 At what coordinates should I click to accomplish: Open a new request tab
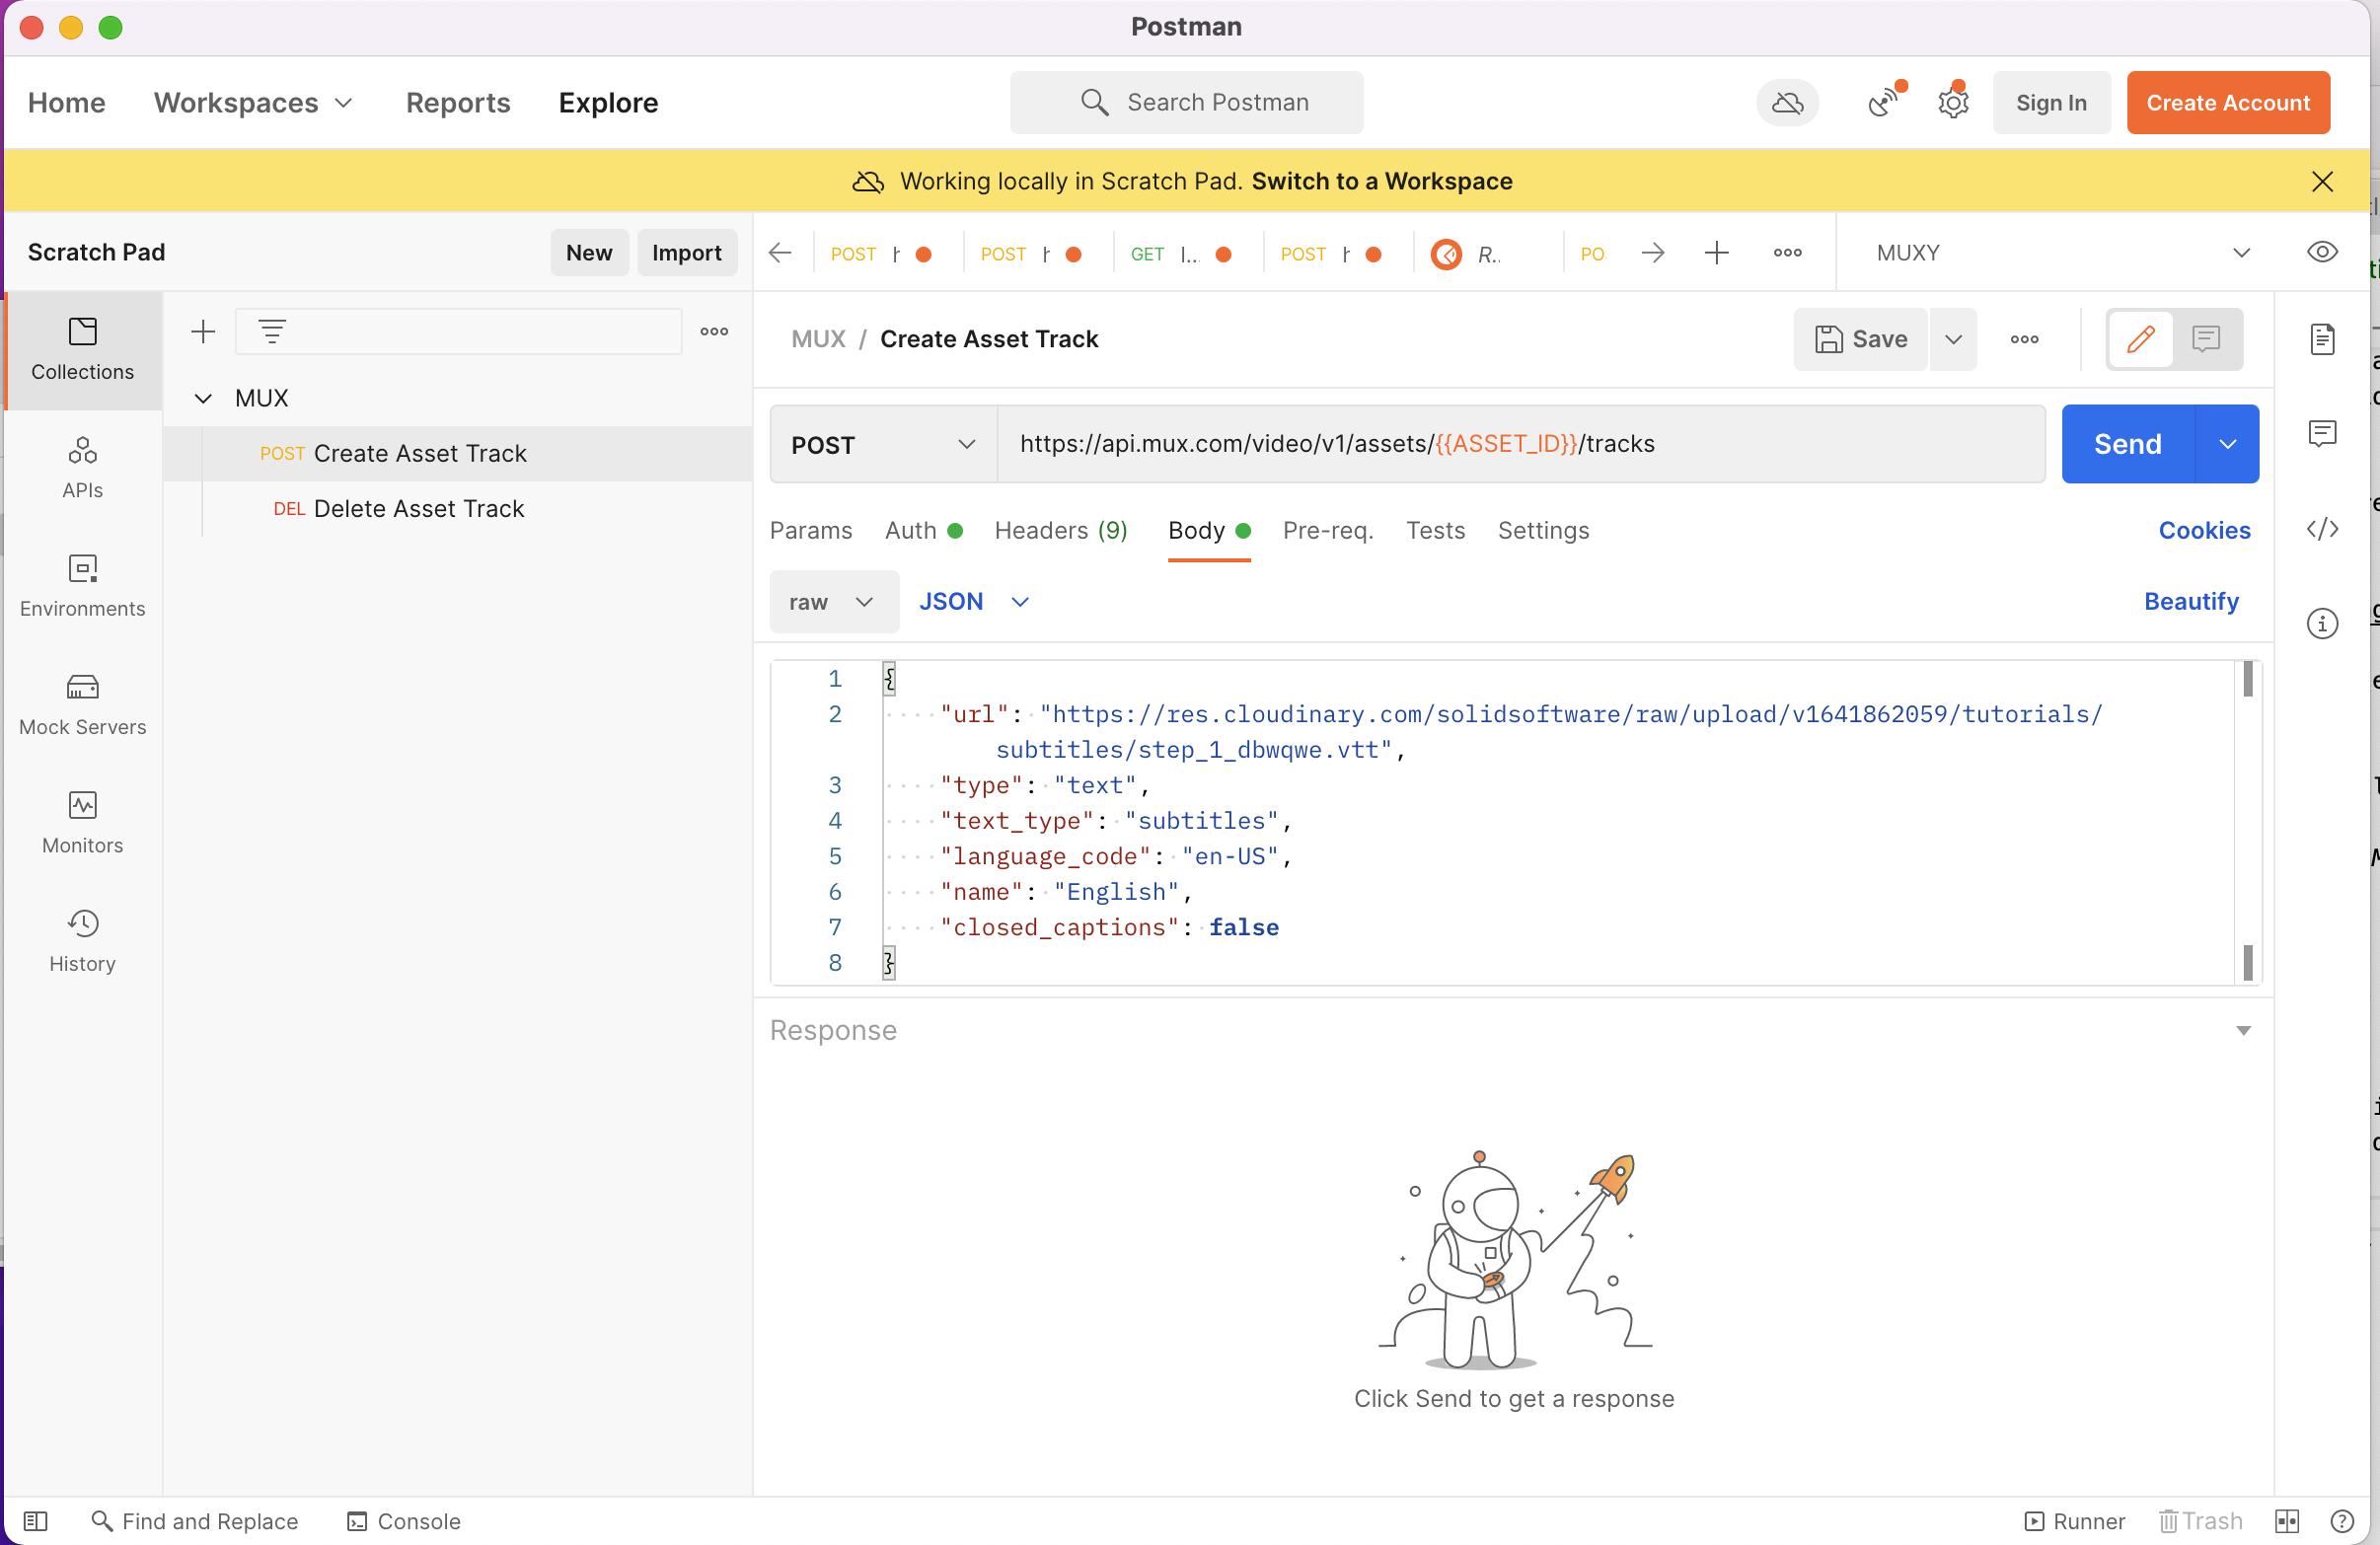click(1716, 252)
